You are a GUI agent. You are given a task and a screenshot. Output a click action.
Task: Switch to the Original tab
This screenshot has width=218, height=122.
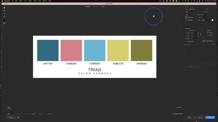pos(88,6)
